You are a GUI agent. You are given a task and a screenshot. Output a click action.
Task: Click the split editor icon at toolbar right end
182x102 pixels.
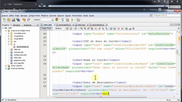click(179, 28)
